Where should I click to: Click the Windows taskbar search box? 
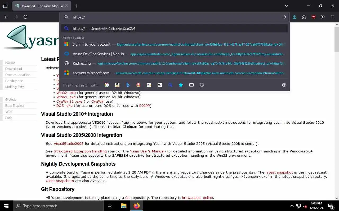pyautogui.click(x=58, y=206)
